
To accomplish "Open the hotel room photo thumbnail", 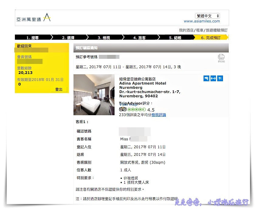I will [94, 95].
